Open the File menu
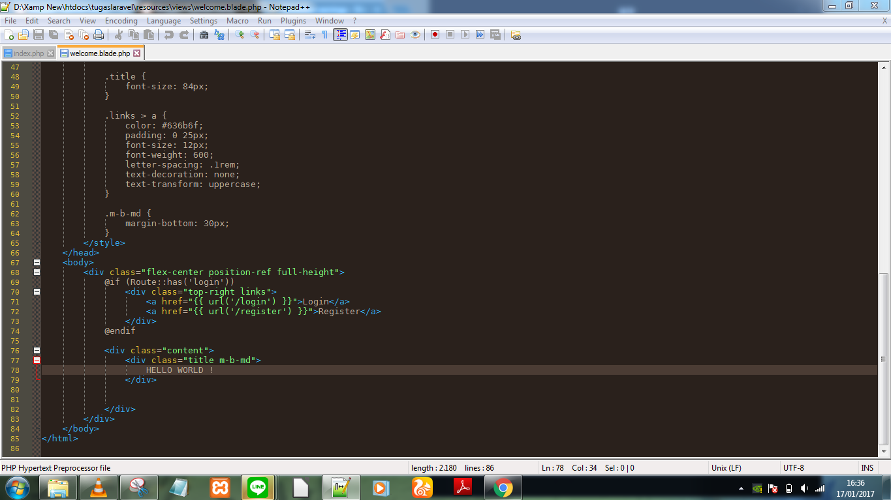 (10, 21)
